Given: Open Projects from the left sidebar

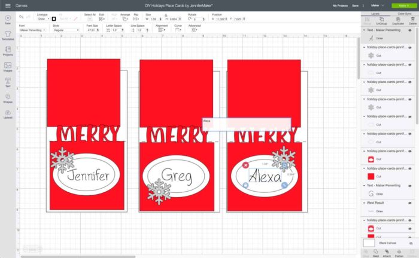Looking at the screenshot, I should (x=8, y=51).
